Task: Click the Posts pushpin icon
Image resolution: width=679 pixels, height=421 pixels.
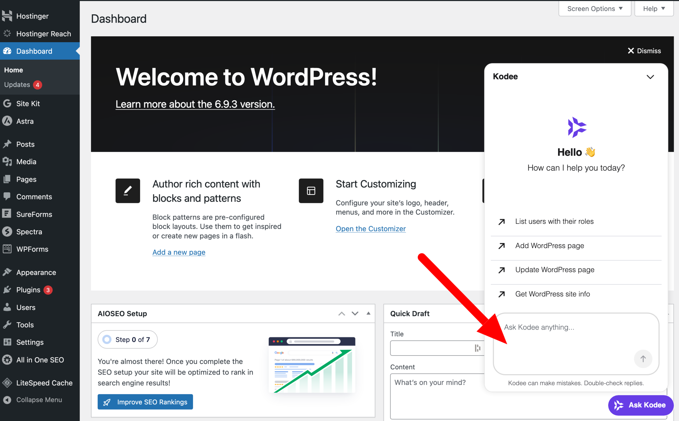Action: tap(7, 144)
